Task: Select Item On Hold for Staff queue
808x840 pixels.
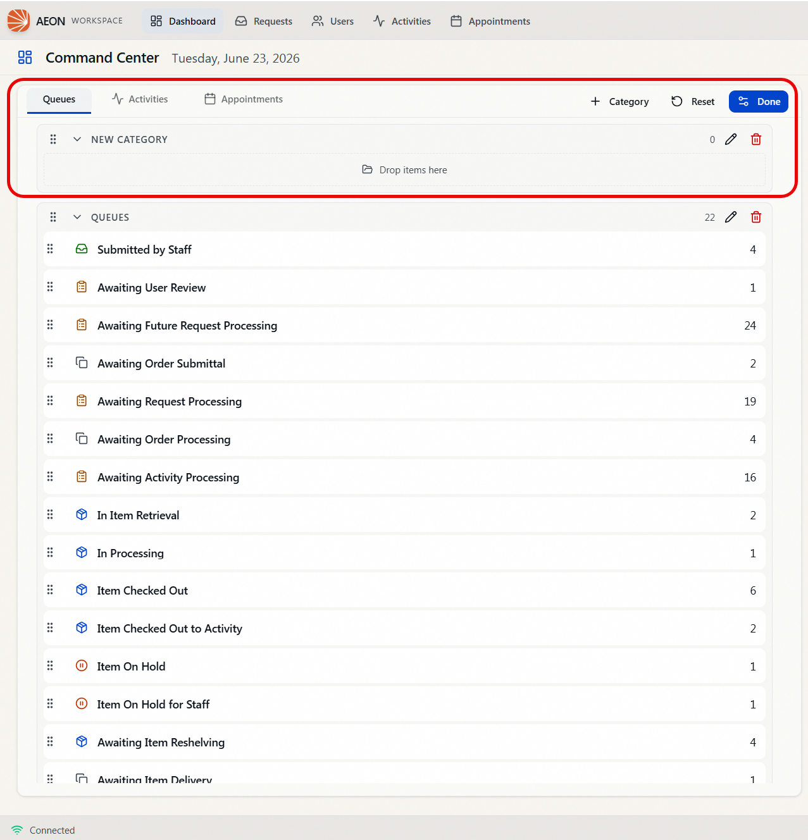Action: pos(404,704)
